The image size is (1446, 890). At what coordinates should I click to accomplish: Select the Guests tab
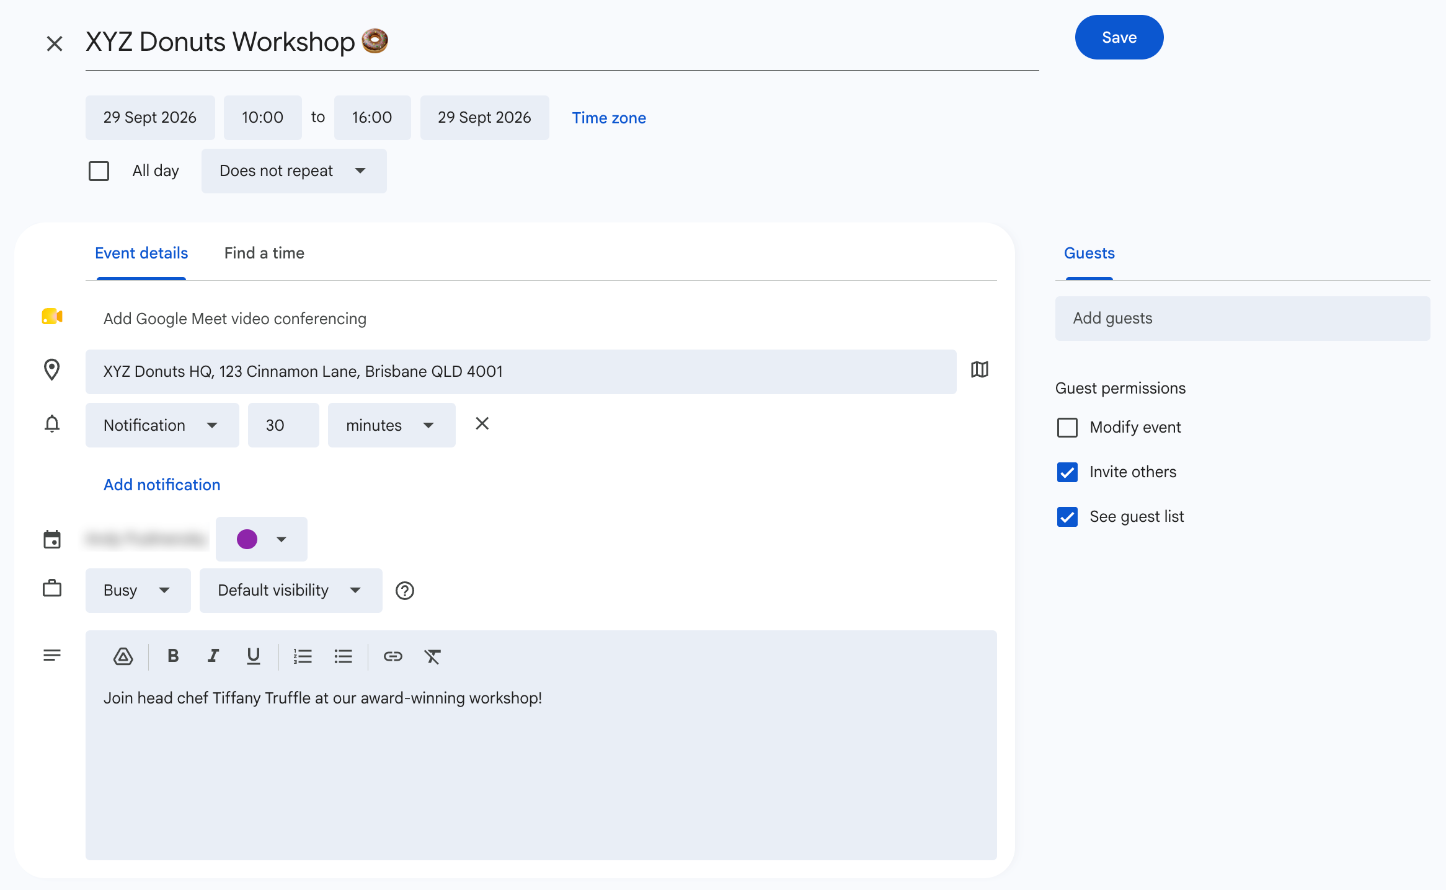pyautogui.click(x=1089, y=253)
